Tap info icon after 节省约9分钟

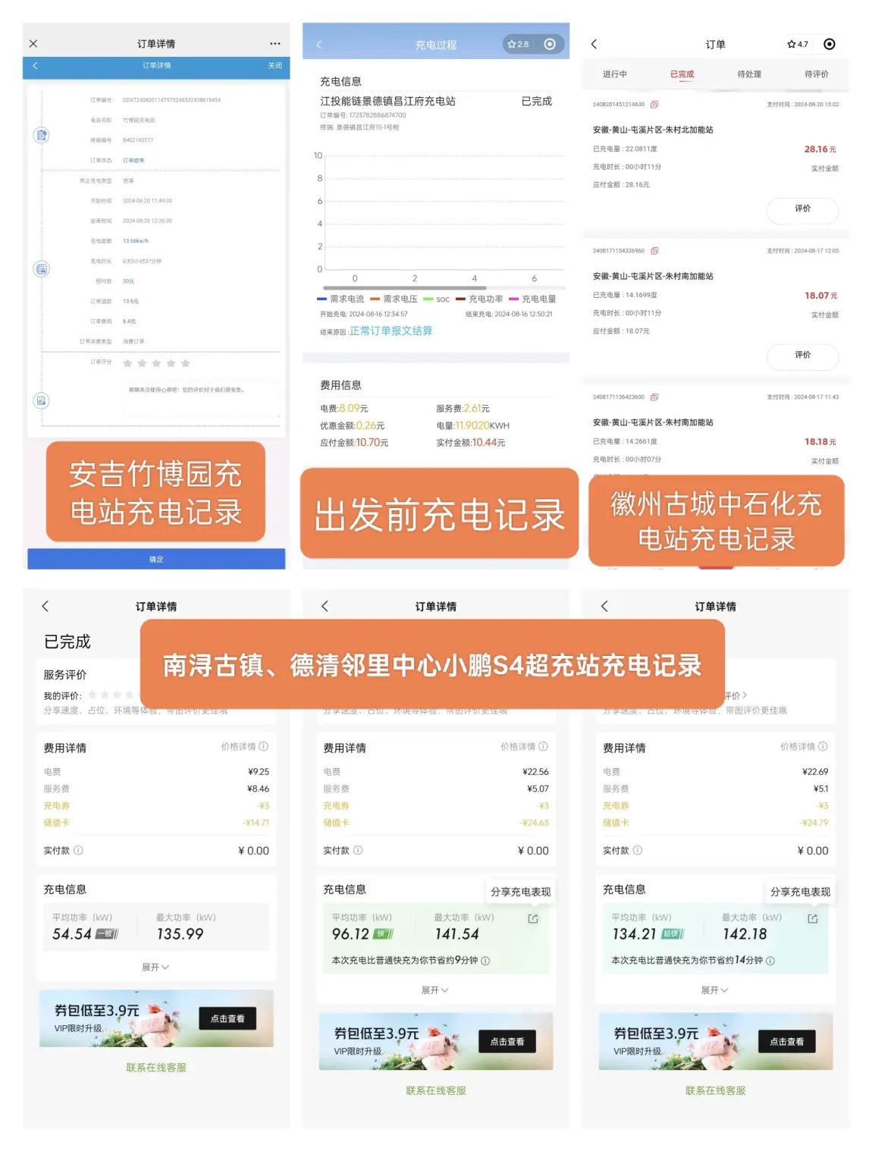tap(485, 961)
